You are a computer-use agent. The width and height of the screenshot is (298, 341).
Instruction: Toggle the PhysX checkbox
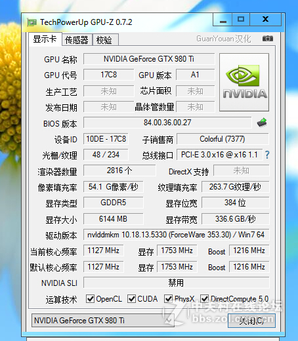tap(168, 298)
